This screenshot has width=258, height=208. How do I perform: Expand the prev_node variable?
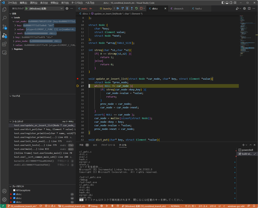coord(13,41)
